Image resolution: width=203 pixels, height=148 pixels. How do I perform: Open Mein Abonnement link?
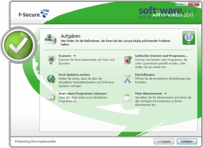(148, 94)
